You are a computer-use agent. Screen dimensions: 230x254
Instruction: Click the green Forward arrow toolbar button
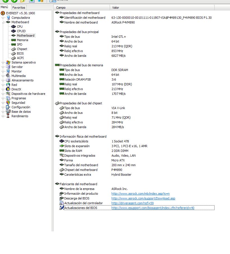[14, 1]
